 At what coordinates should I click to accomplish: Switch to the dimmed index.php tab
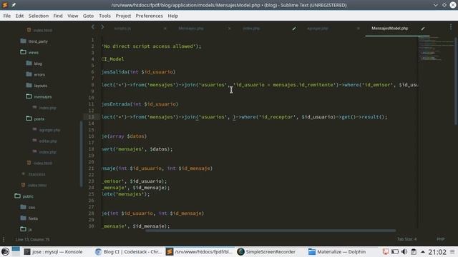(x=251, y=29)
